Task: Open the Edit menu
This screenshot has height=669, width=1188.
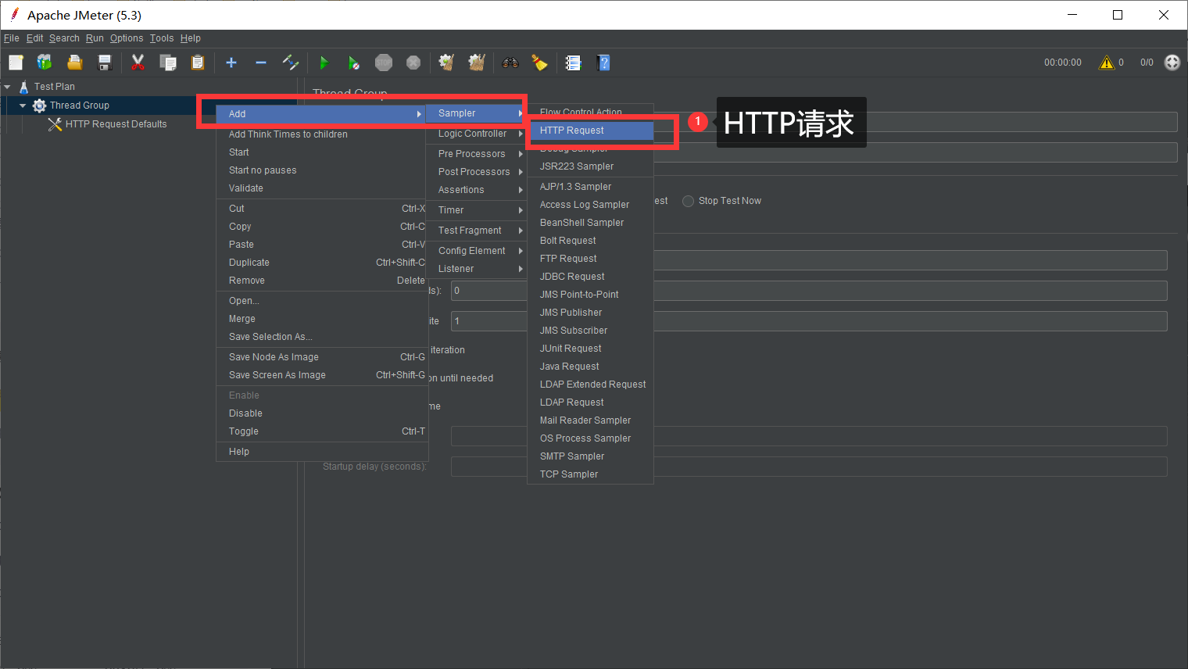Action: [x=35, y=38]
